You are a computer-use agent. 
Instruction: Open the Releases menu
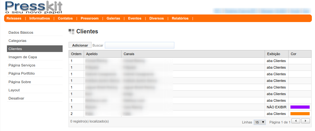tap(14, 18)
